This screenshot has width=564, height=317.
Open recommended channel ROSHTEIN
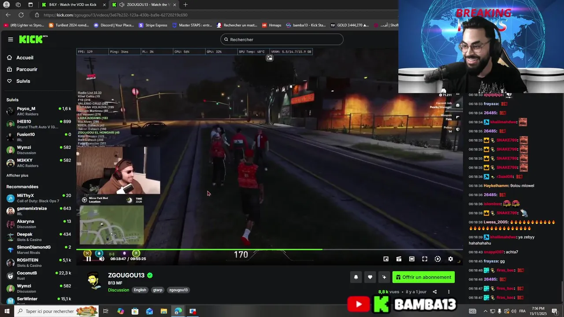tap(38, 262)
